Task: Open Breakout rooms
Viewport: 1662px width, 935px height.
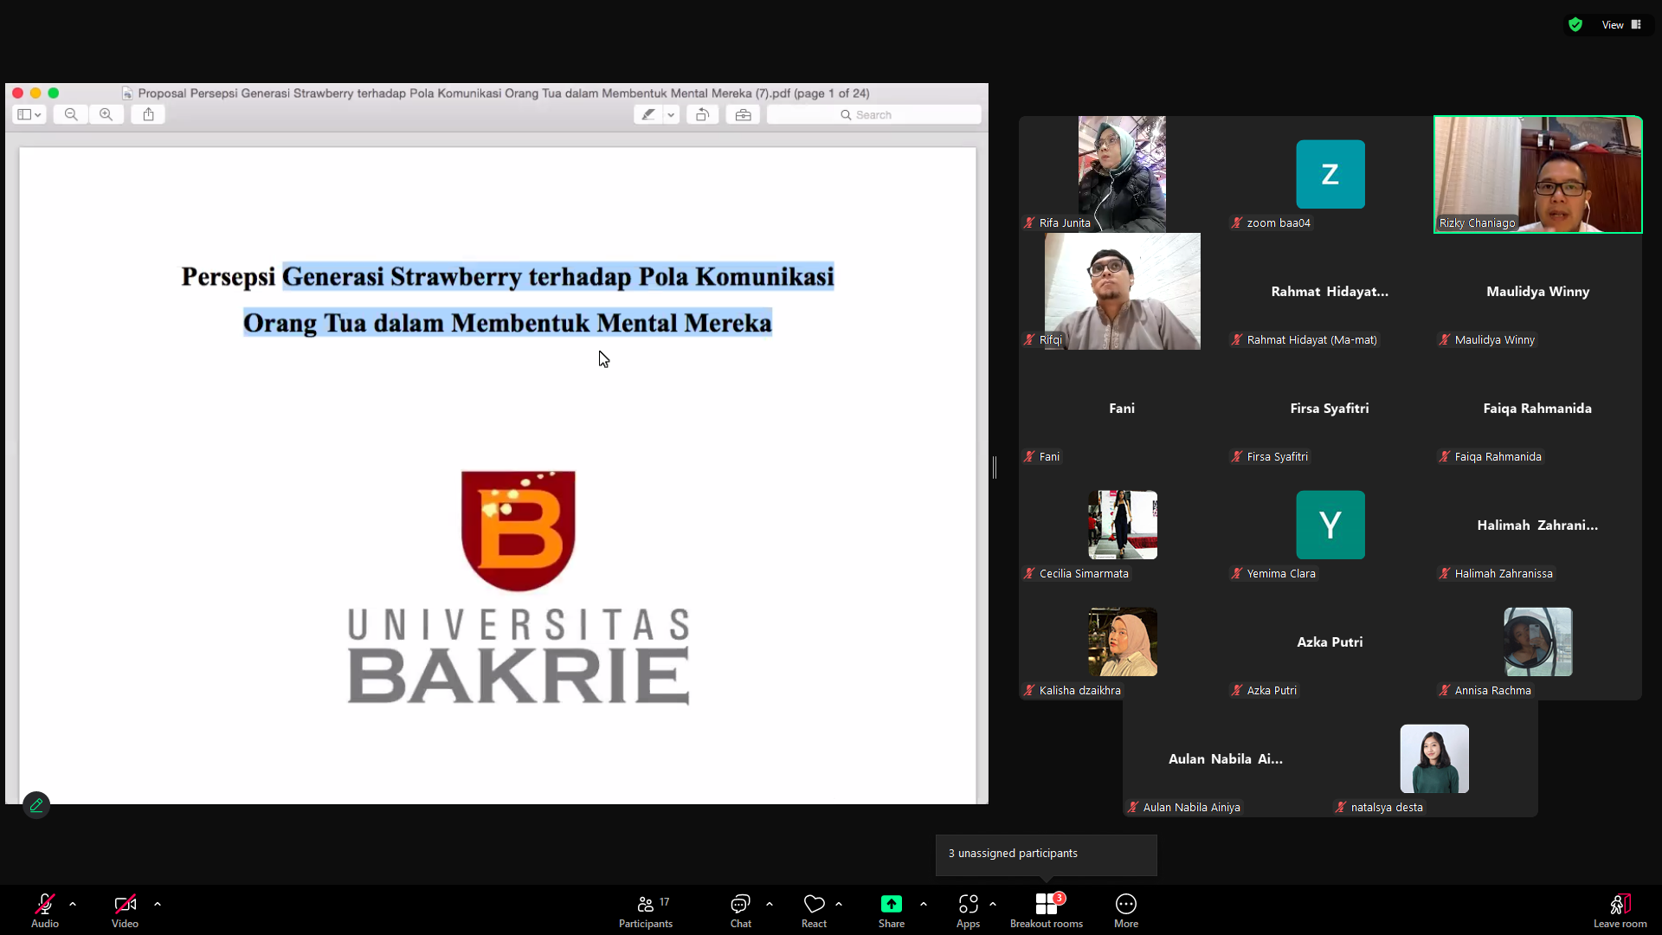Action: pyautogui.click(x=1047, y=910)
